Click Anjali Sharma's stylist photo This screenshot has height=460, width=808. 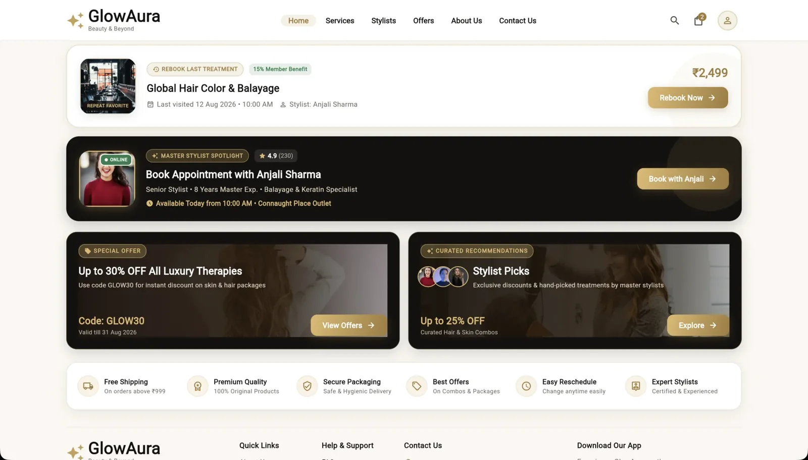click(x=107, y=179)
